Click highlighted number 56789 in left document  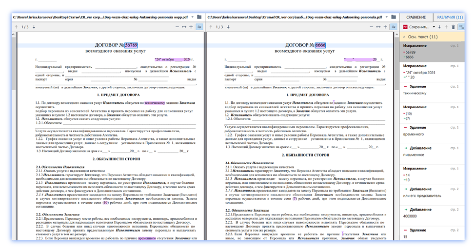click(131, 45)
